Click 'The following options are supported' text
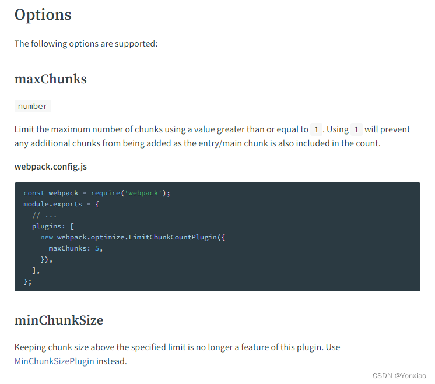This screenshot has height=384, width=435. [86, 44]
